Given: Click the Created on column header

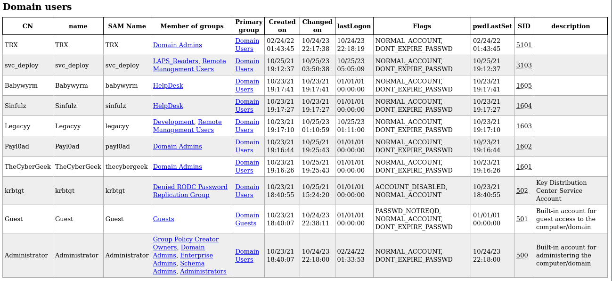Looking at the screenshot, I should click(x=282, y=26).
